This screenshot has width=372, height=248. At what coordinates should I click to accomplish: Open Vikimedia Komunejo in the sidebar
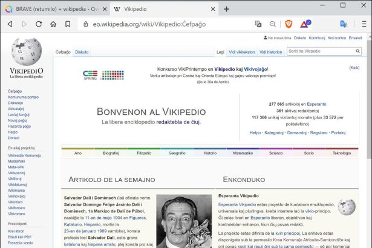coord(24,155)
